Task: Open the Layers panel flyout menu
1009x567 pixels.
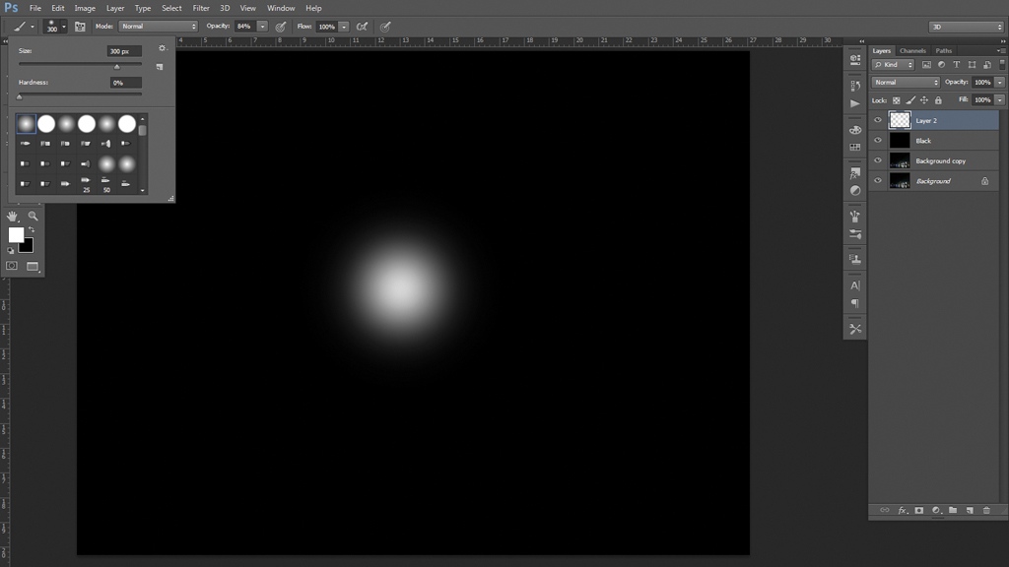Action: pyautogui.click(x=1001, y=50)
